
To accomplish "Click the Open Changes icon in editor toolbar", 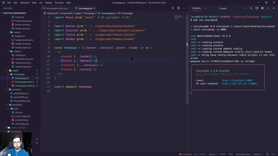I will [173, 8].
